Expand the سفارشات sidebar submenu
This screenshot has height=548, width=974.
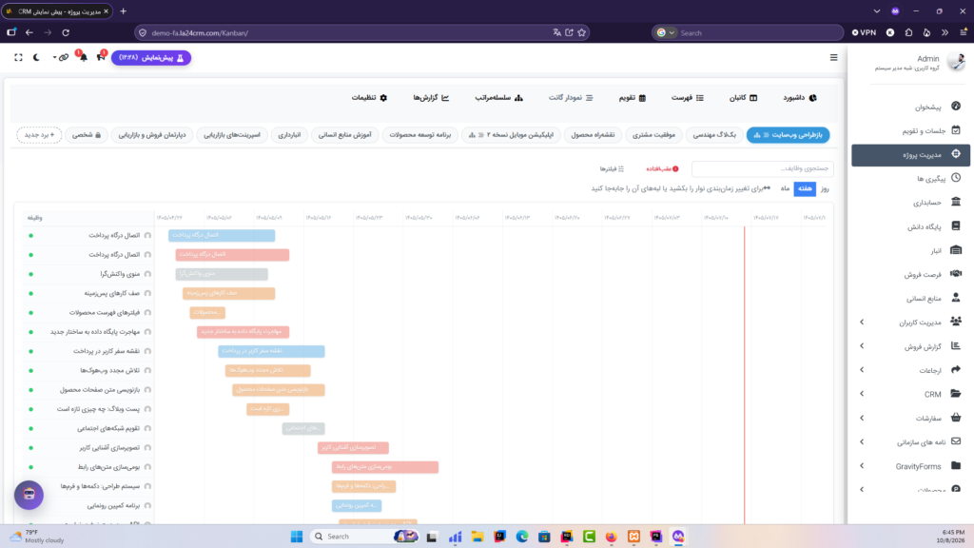(x=862, y=418)
